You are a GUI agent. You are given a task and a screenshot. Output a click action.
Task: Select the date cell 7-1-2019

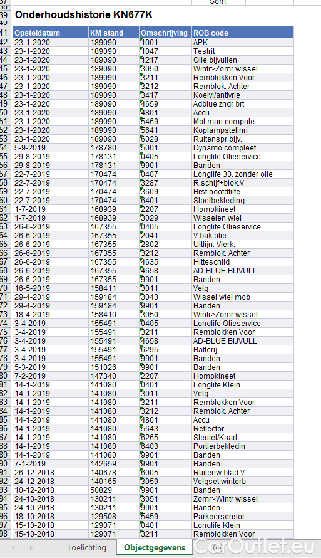[x=51, y=464]
